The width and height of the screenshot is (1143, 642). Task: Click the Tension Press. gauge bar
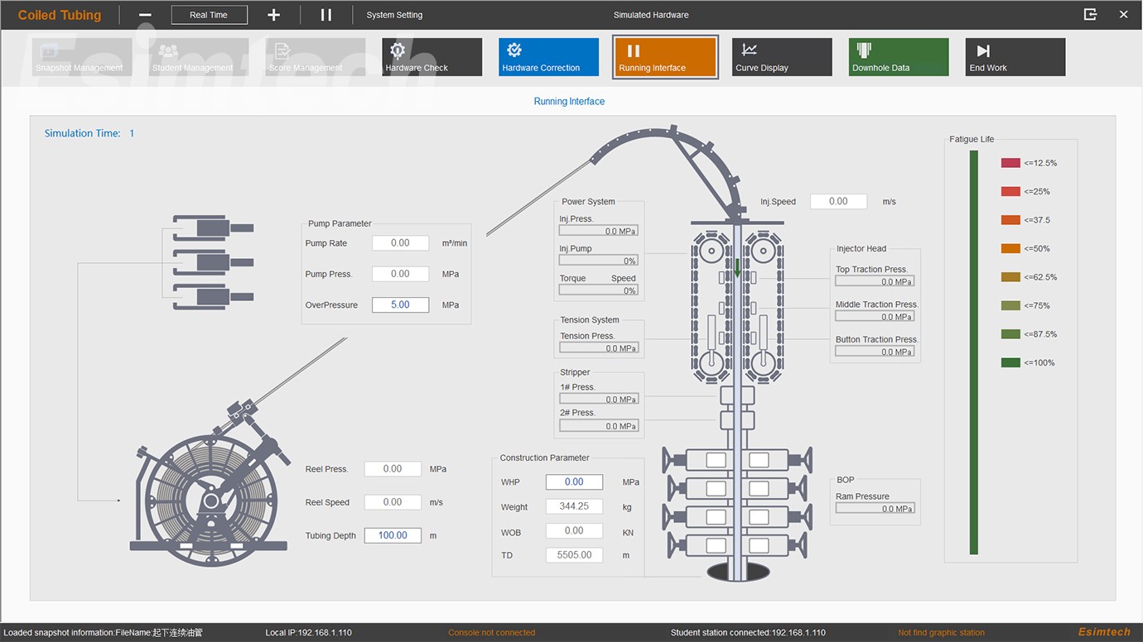(599, 348)
